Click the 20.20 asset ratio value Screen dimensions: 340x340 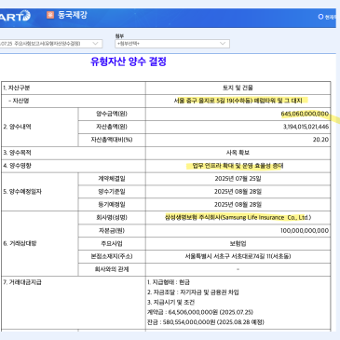tap(320, 140)
